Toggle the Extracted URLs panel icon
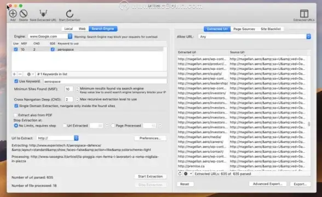 point(304,14)
